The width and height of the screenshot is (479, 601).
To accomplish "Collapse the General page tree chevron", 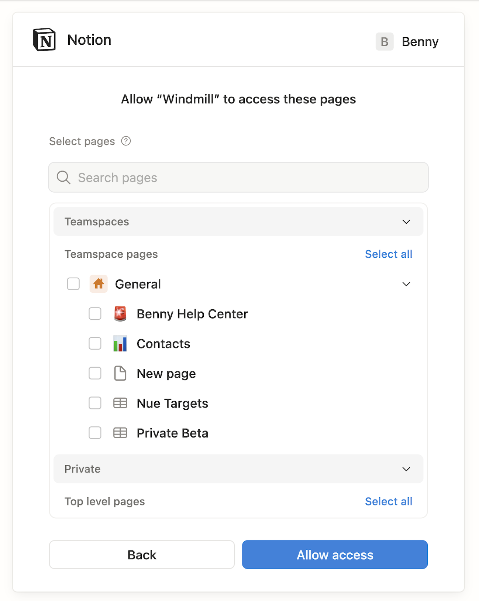I will tap(406, 284).
